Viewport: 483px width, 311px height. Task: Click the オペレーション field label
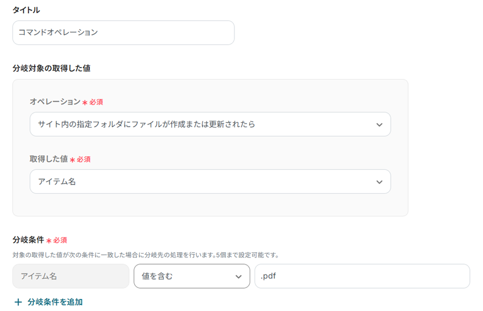[x=55, y=102]
